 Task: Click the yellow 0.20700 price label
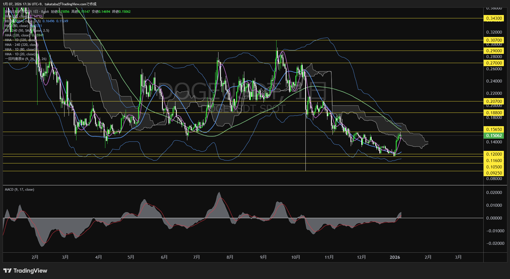pyautogui.click(x=494, y=101)
